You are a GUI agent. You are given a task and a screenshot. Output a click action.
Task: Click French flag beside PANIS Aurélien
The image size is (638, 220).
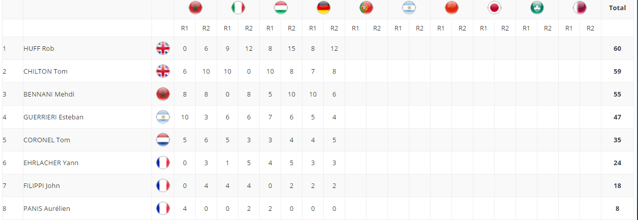[163, 209]
